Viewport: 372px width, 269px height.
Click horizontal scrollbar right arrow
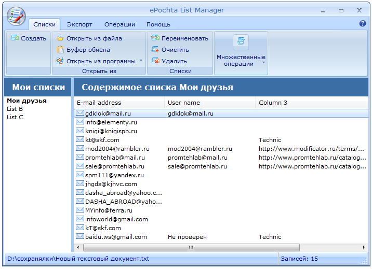pyautogui.click(x=364, y=247)
